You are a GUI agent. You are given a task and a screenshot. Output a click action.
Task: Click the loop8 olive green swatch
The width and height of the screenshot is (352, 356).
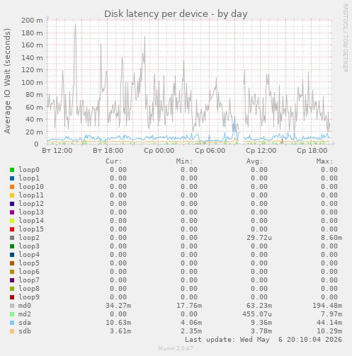[12, 289]
